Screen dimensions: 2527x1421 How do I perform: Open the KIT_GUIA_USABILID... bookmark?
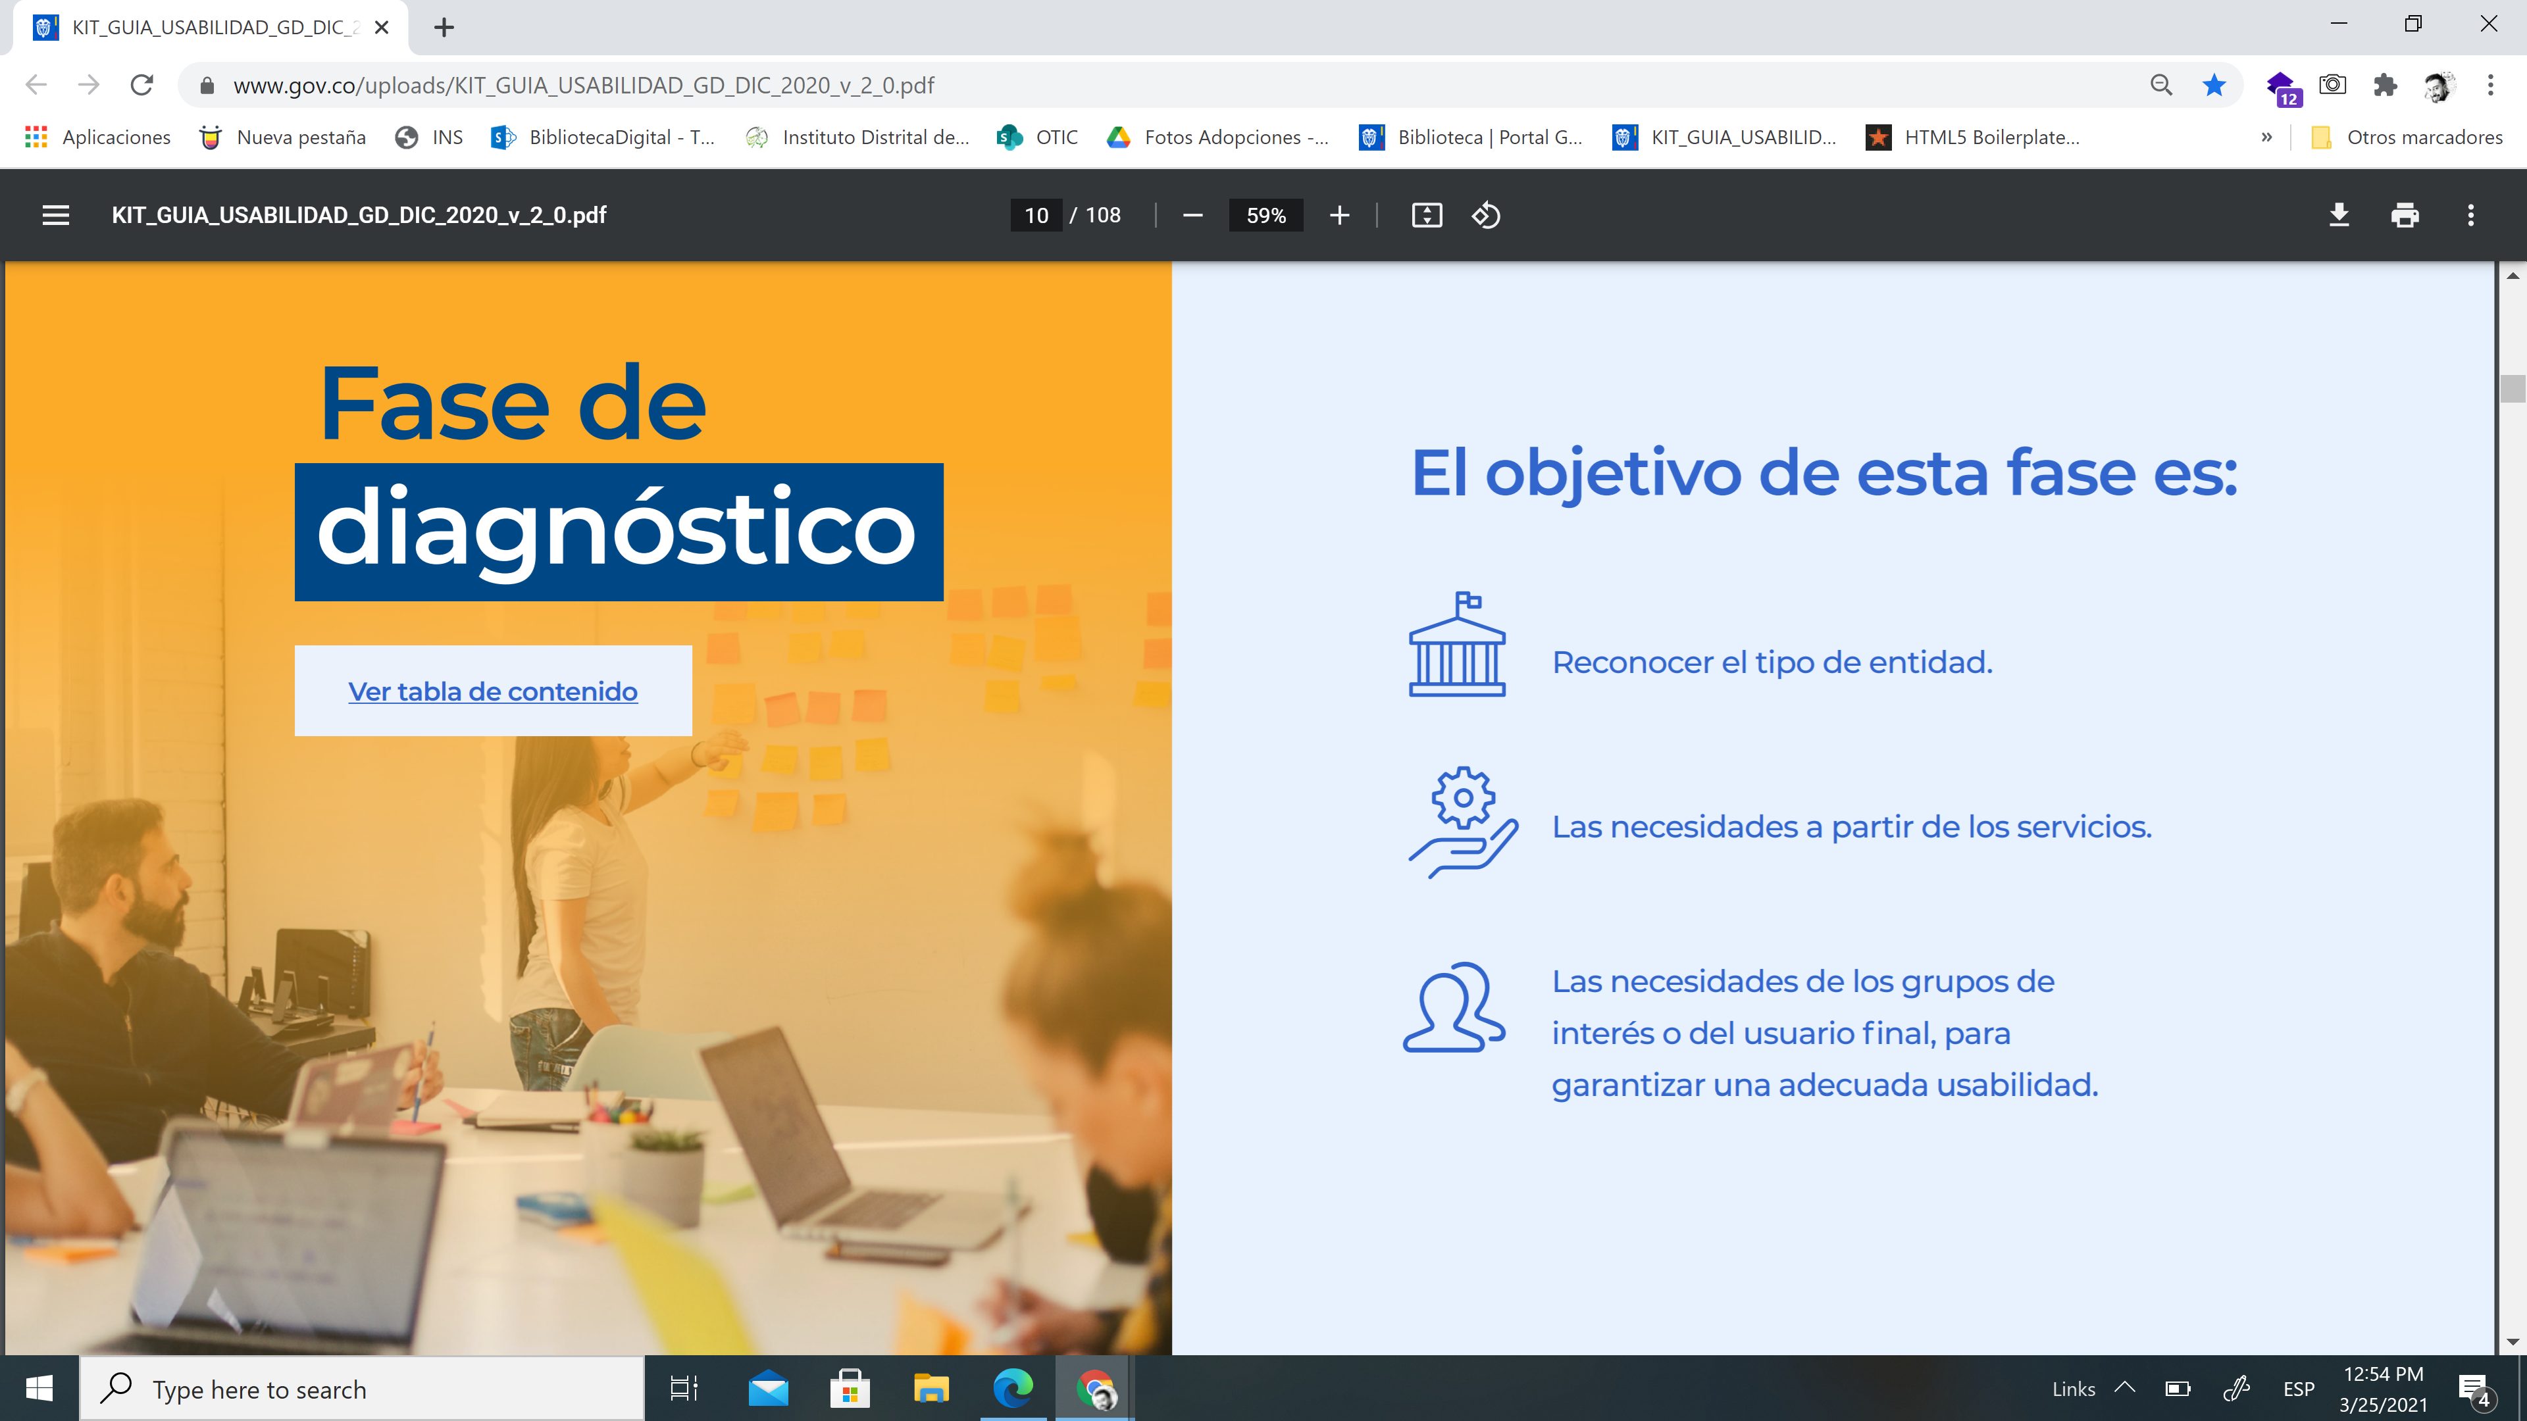pyautogui.click(x=1725, y=137)
